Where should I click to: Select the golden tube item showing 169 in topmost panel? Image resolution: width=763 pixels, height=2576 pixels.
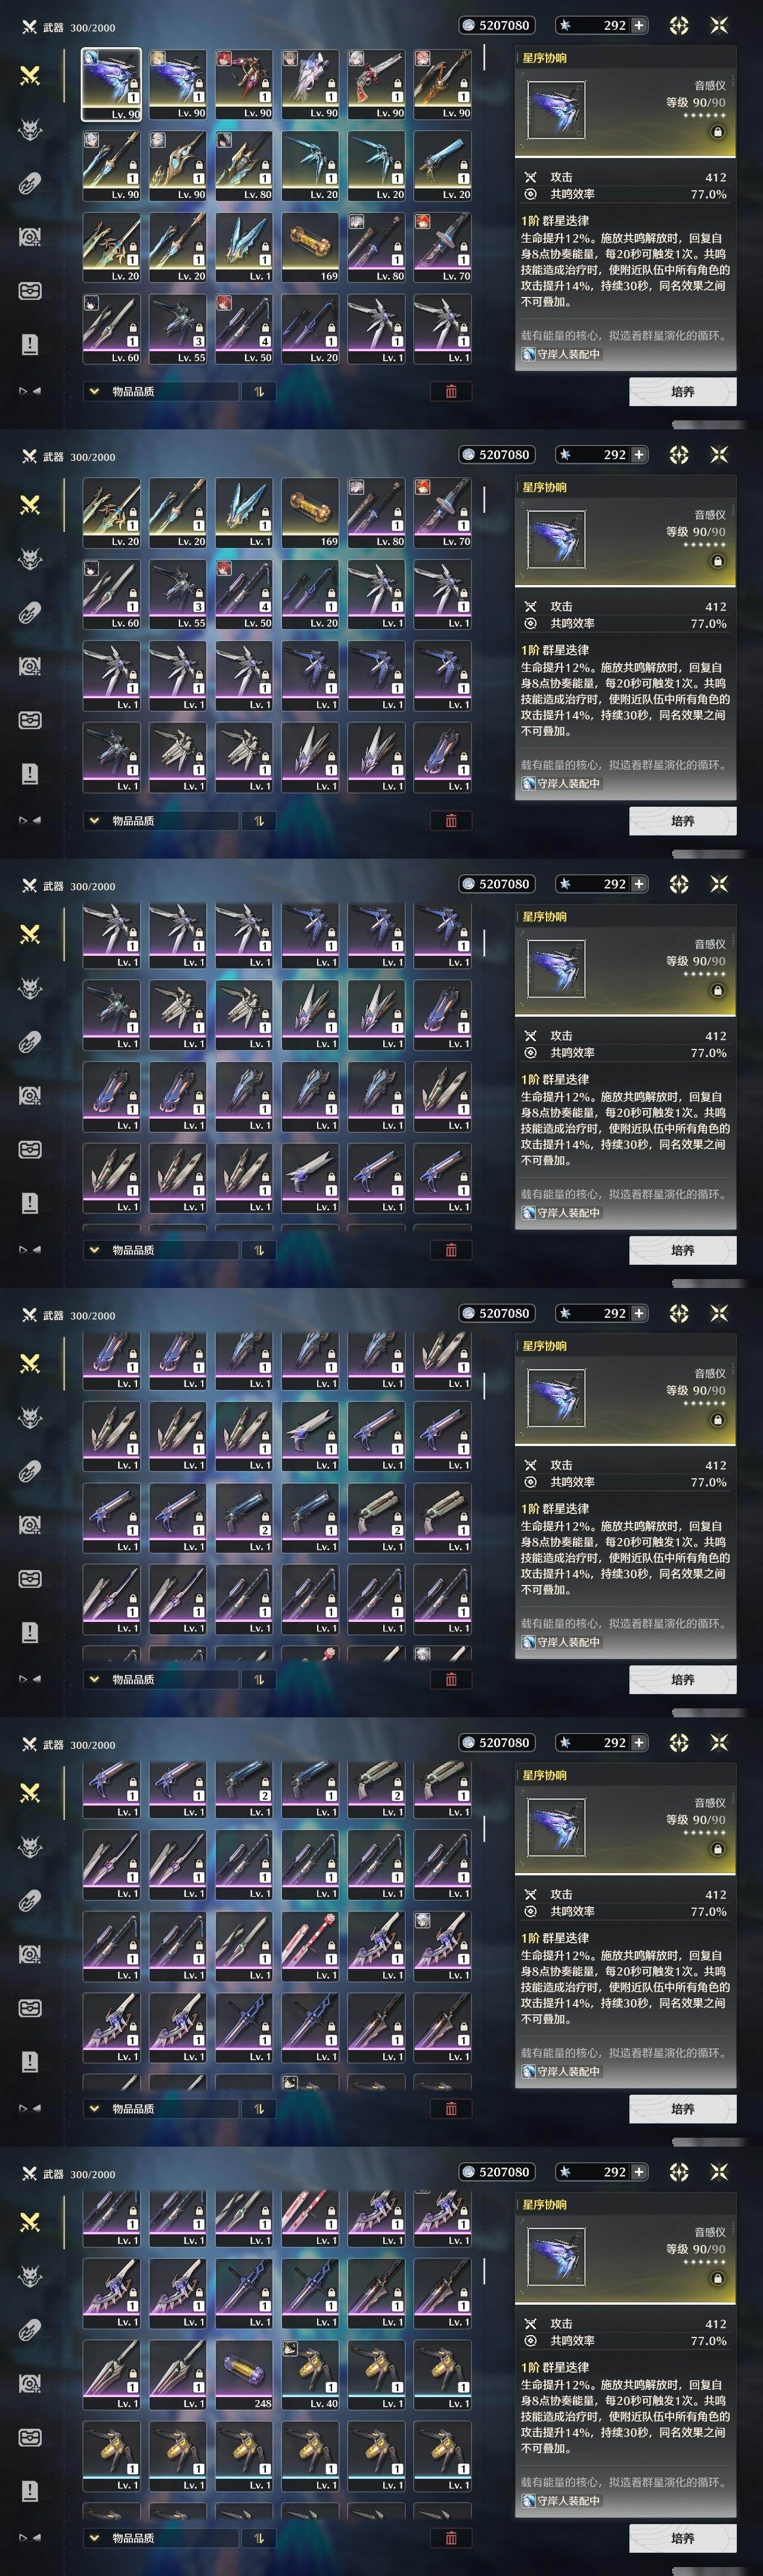click(x=310, y=247)
